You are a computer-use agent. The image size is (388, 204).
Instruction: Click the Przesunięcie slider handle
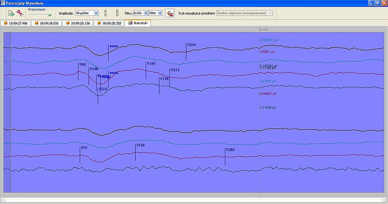pos(50,15)
